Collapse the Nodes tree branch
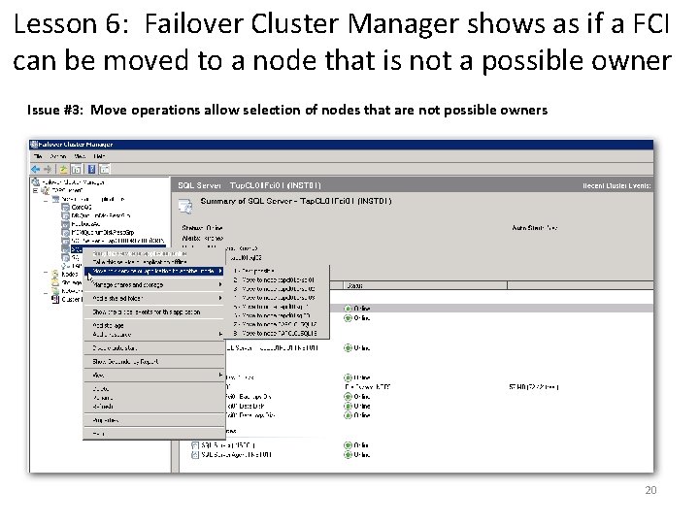Screen dimensions: 699x524 (x=46, y=274)
